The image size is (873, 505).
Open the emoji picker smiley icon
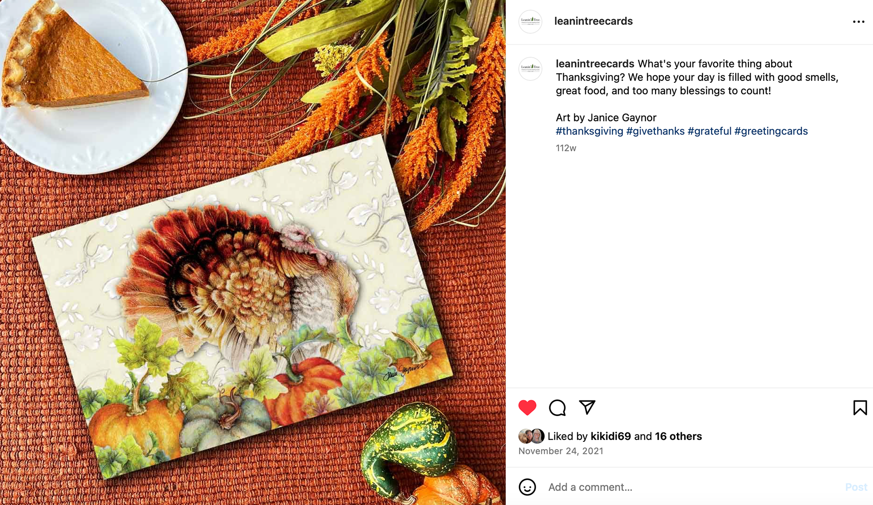tap(527, 487)
